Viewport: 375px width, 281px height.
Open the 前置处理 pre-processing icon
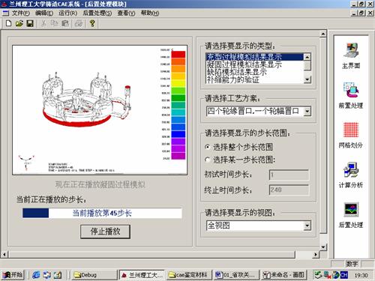tap(351, 96)
